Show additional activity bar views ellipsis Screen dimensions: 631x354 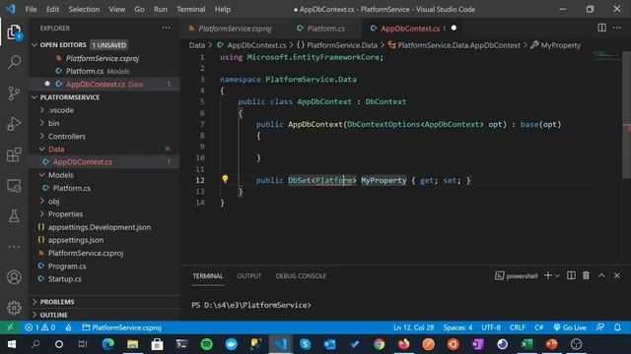(x=14, y=247)
